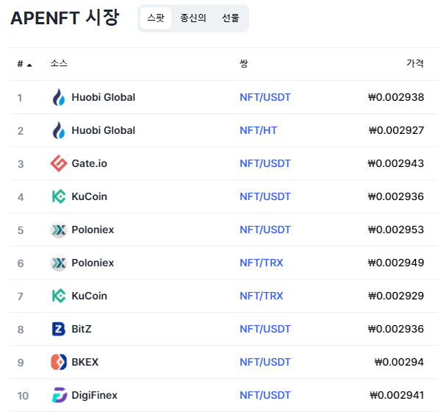Click the price ₩0.002943
Image resolution: width=438 pixels, height=412 pixels.
(396, 163)
